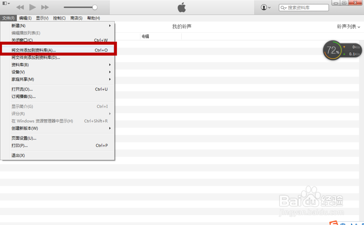Expand the 设备(V) submenu
The height and width of the screenshot is (225, 364).
(58, 72)
